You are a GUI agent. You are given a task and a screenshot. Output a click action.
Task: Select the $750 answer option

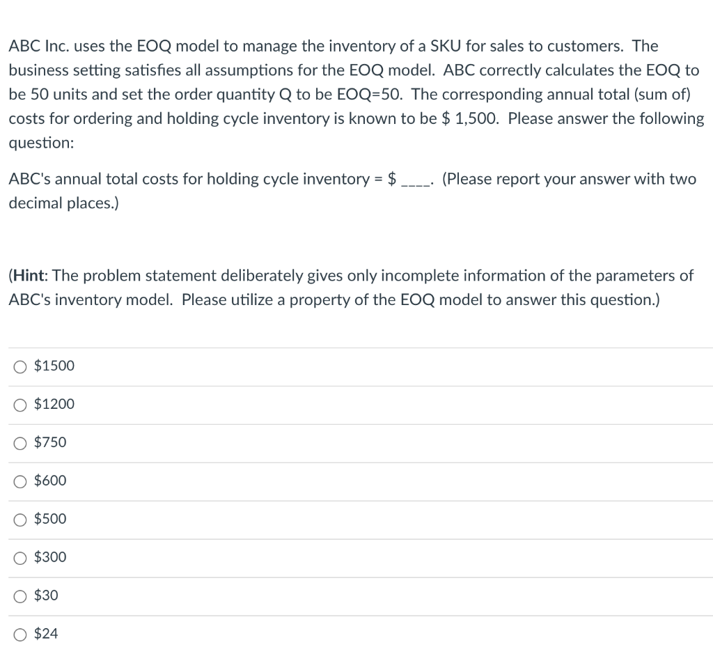(x=19, y=442)
